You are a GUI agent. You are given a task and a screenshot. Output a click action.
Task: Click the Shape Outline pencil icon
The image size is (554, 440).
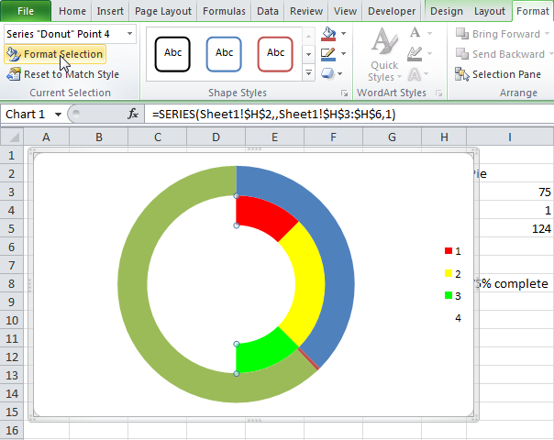[x=329, y=54]
